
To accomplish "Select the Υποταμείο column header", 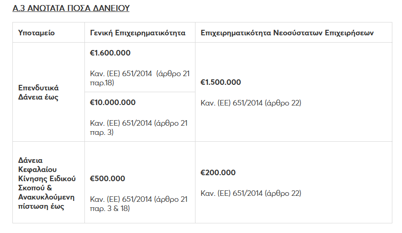I will [x=36, y=33].
